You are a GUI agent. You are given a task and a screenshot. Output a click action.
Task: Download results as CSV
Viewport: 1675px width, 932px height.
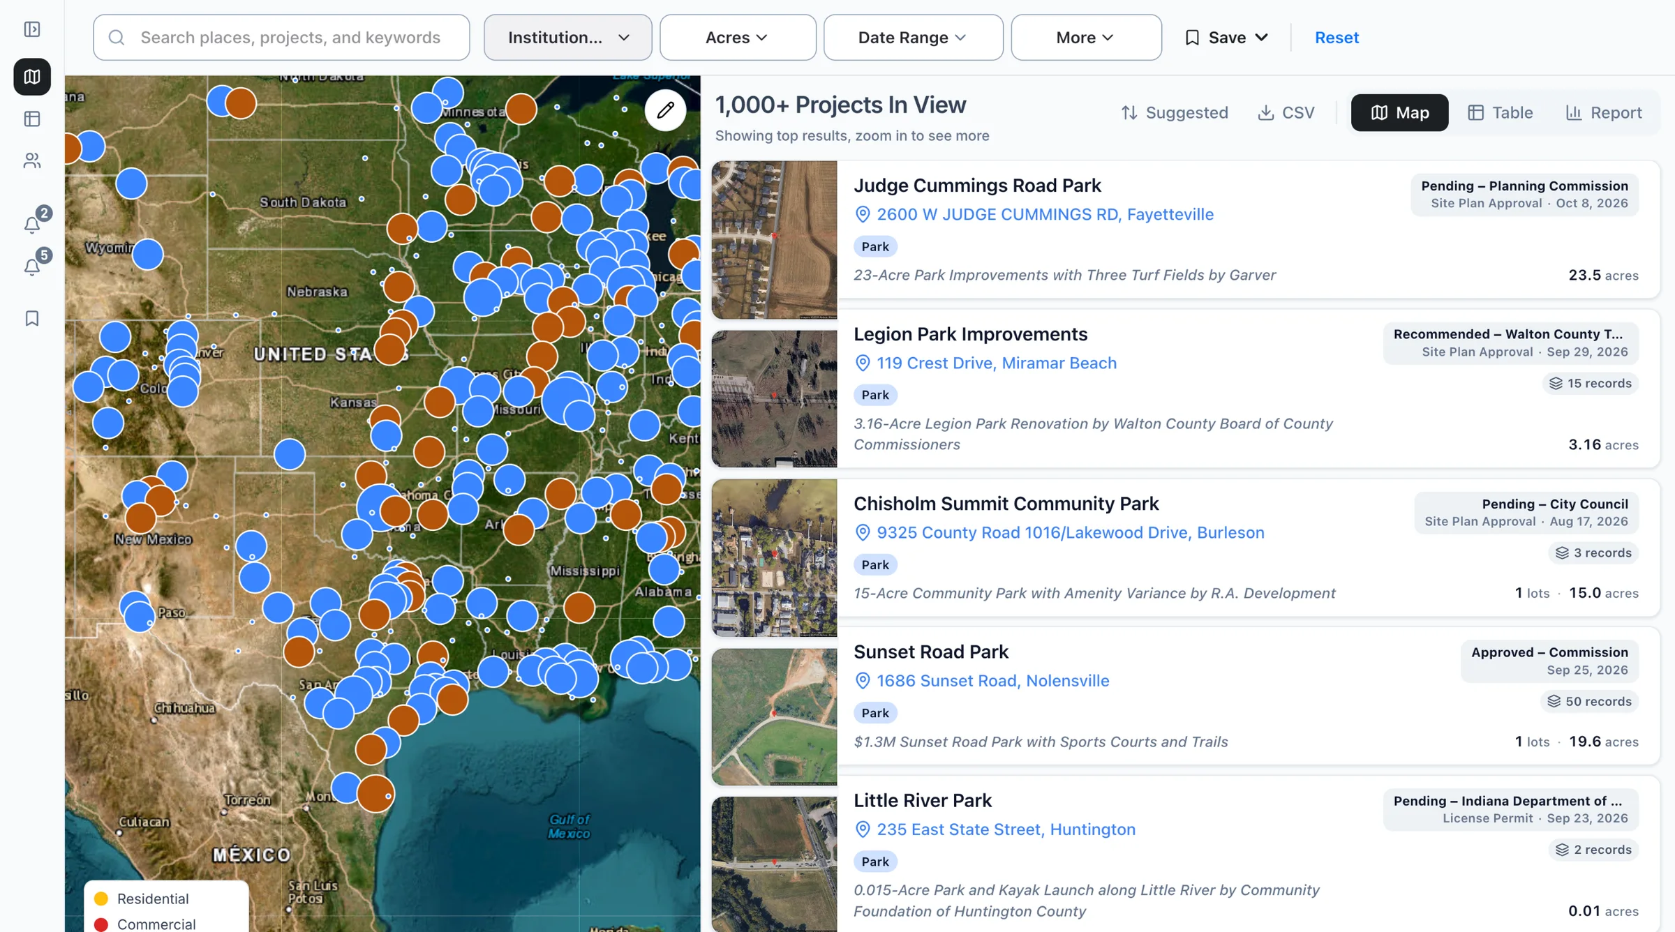tap(1286, 113)
